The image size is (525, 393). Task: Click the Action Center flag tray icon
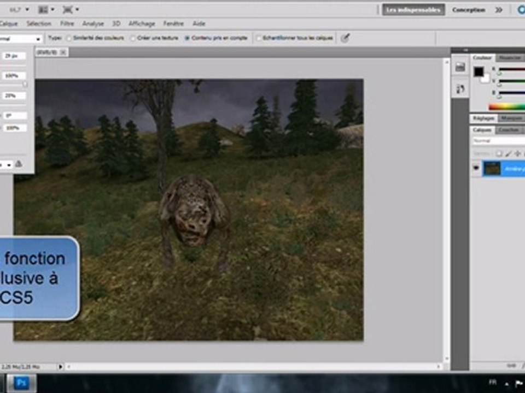click(520, 383)
